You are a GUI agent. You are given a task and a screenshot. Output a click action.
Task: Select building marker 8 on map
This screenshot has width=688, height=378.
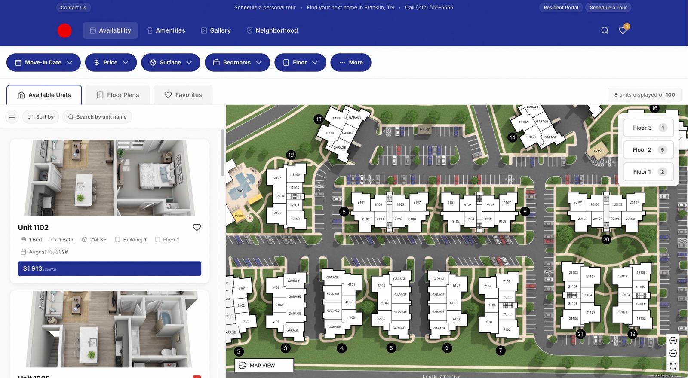pyautogui.click(x=344, y=211)
